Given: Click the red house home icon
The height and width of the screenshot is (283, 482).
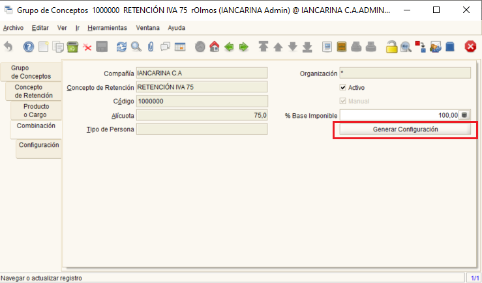Looking at the screenshot, I should [214, 47].
